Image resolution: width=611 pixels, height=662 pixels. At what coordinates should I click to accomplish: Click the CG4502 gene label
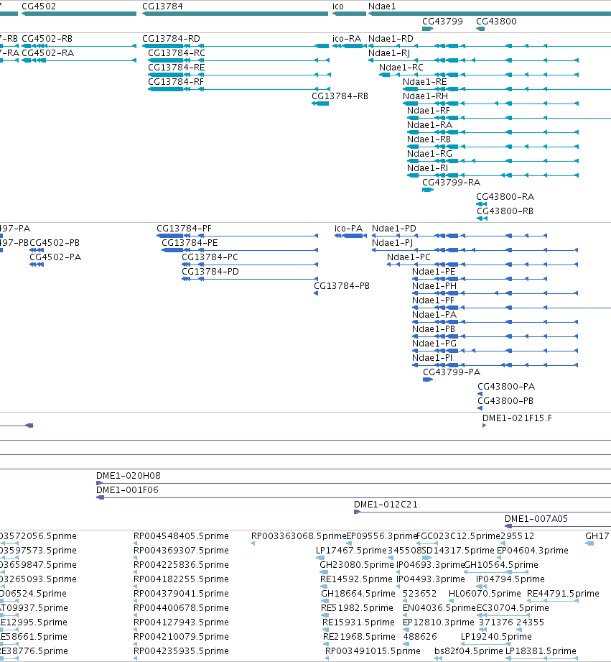39,6
